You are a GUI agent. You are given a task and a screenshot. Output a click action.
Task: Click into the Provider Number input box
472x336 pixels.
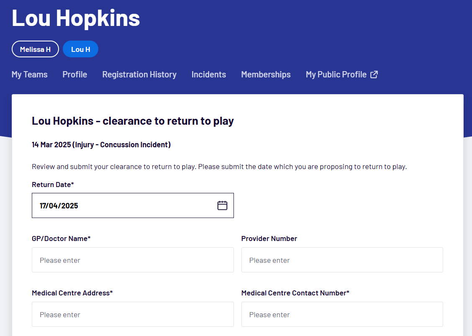point(342,260)
